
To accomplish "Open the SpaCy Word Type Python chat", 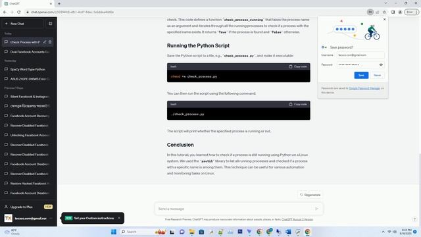I will pyautogui.click(x=28, y=69).
